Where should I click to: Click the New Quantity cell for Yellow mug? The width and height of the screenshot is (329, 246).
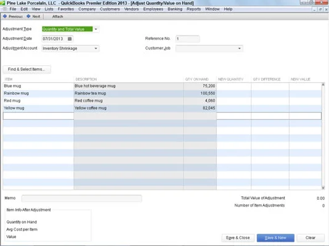(234, 108)
